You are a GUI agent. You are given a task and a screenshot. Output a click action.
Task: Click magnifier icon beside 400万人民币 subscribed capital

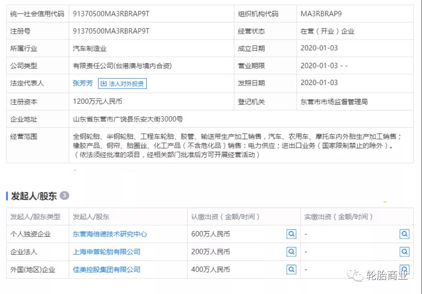coord(291,270)
